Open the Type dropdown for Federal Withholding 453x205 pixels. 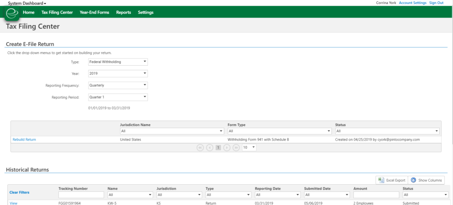(x=117, y=62)
